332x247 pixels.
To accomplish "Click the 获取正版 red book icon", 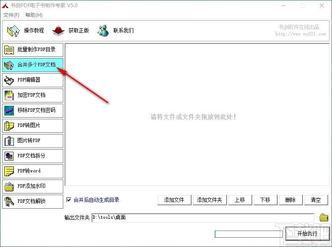I will click(59, 31).
